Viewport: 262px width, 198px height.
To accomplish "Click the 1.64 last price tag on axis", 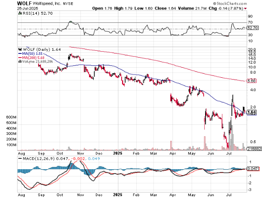I will click(251, 112).
